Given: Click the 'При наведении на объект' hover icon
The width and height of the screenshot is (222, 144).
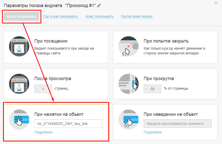Looking at the screenshot, I should click(129, 120).
